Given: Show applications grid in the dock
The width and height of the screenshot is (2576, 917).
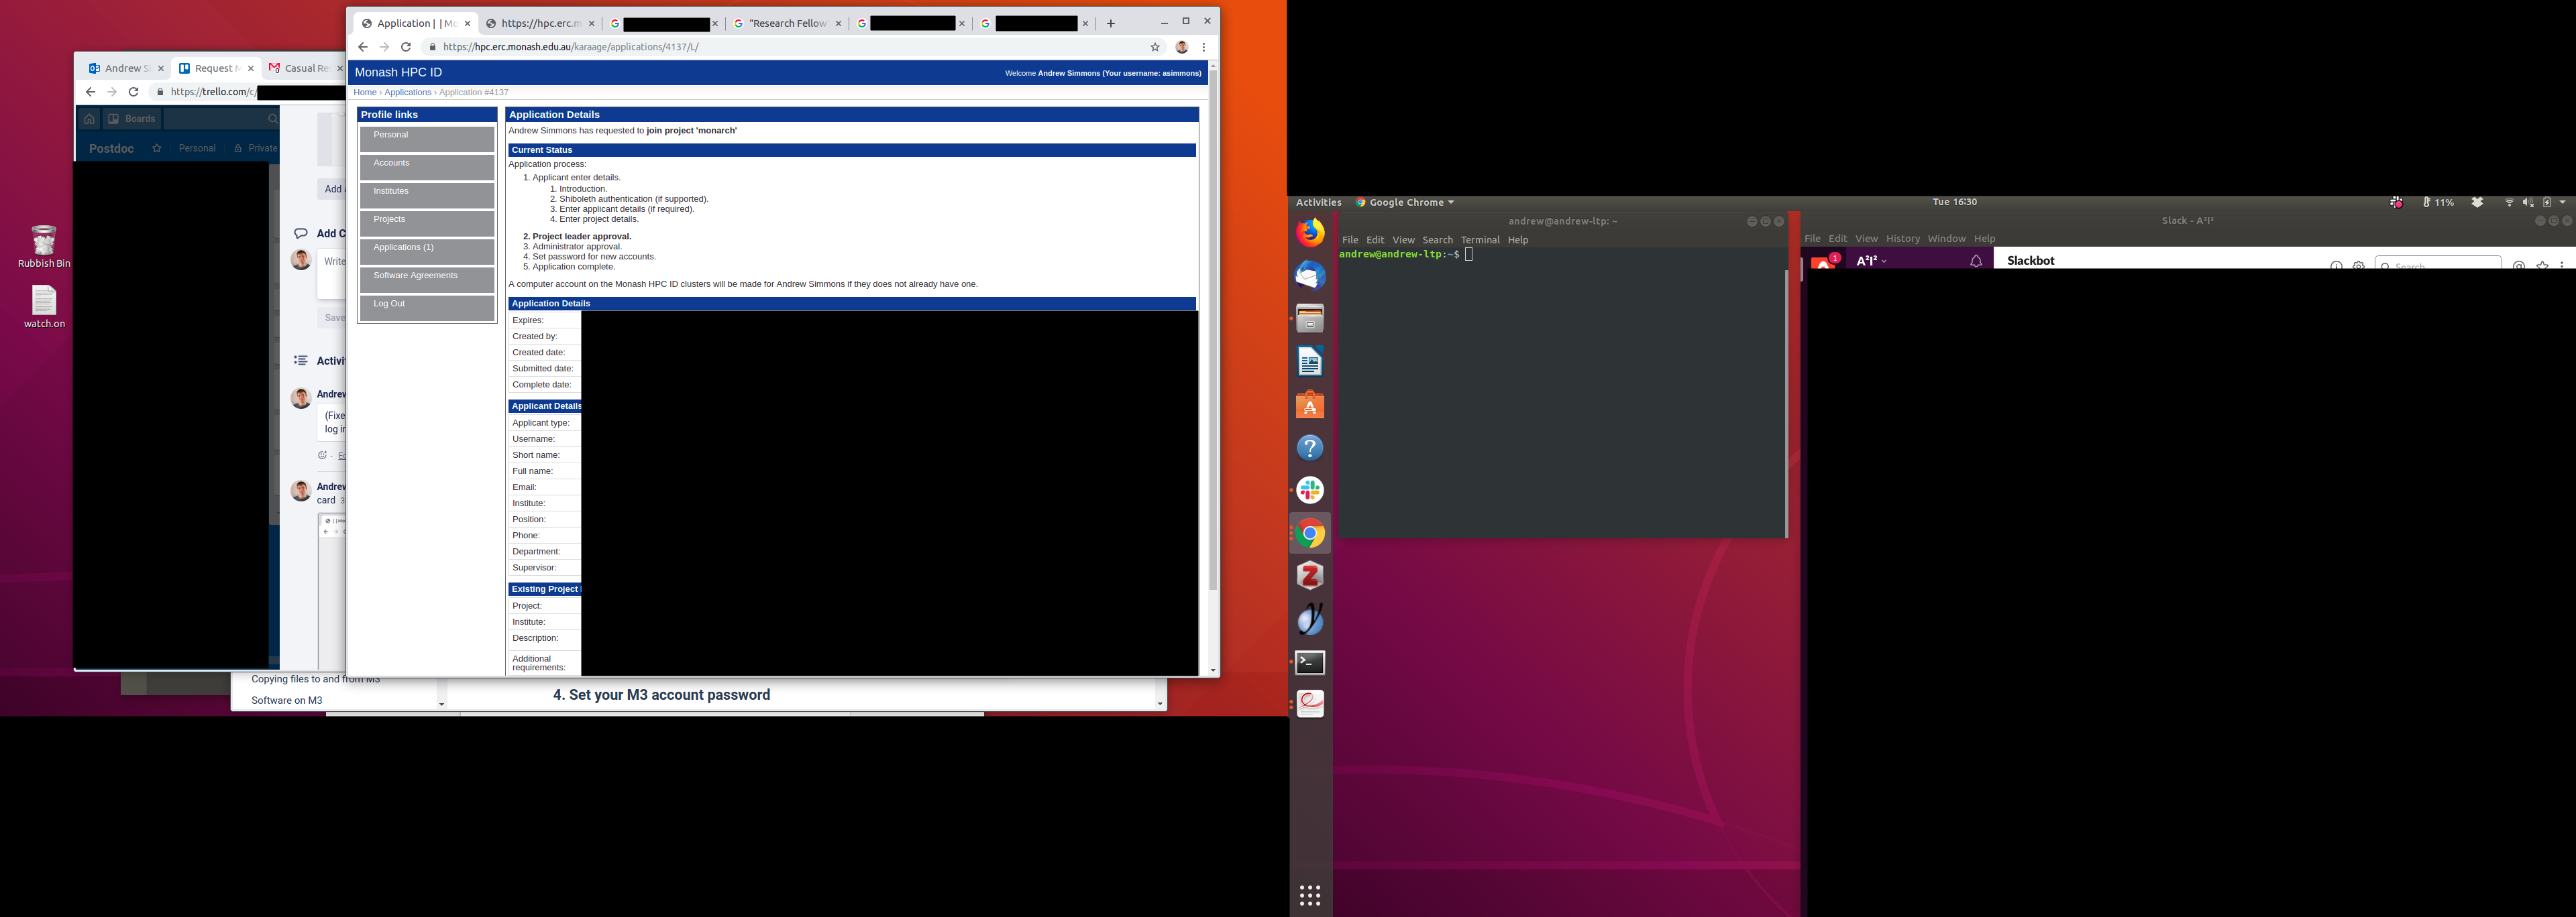Looking at the screenshot, I should click(x=1310, y=895).
